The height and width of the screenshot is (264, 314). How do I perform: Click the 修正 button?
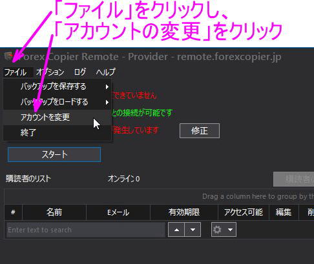coord(200,130)
